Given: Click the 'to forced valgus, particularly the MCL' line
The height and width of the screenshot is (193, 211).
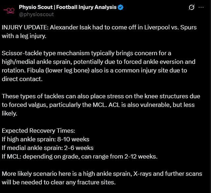Looking at the screenshot, I should [98, 105].
